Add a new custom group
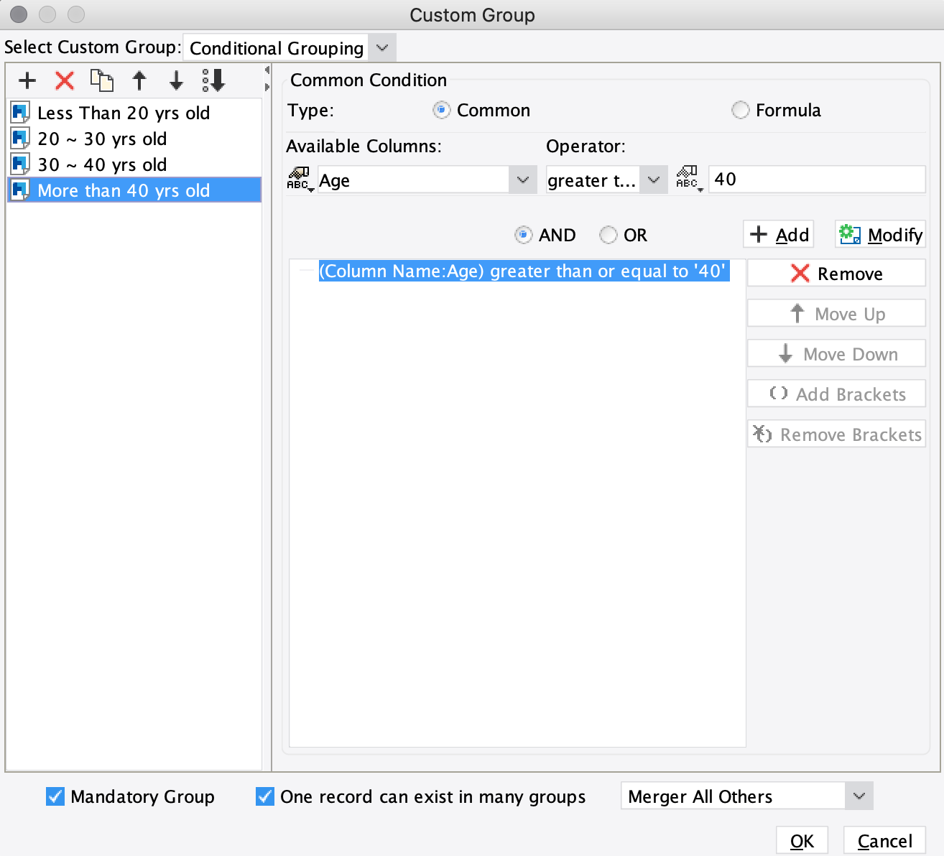The height and width of the screenshot is (856, 944). tap(27, 80)
